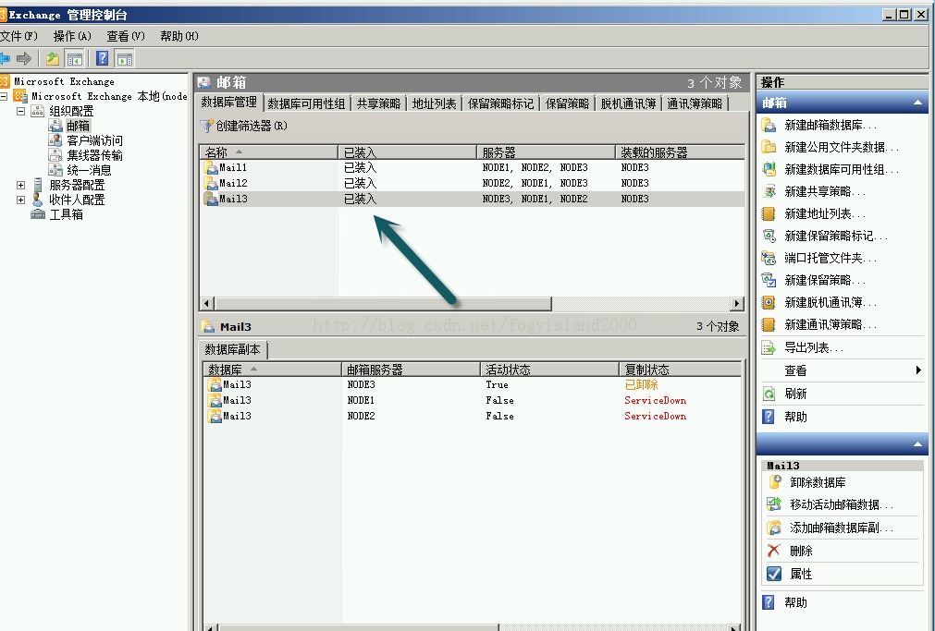Click the 新建公用文件夹数据 icon
The image size is (935, 631).
[769, 147]
